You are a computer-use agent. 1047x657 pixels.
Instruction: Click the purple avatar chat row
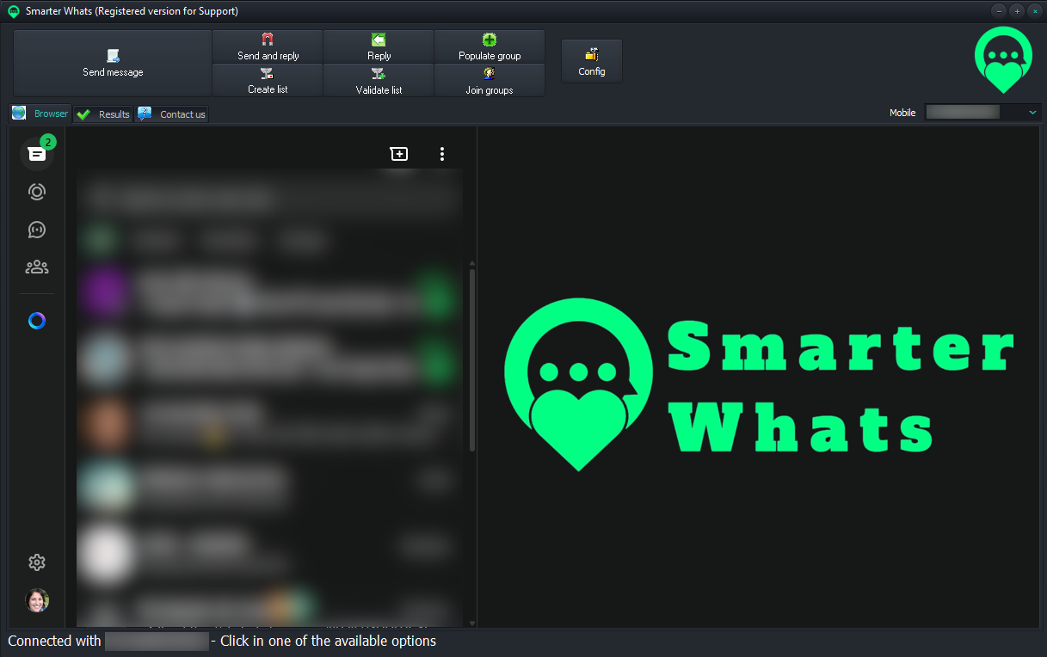pyautogui.click(x=270, y=294)
